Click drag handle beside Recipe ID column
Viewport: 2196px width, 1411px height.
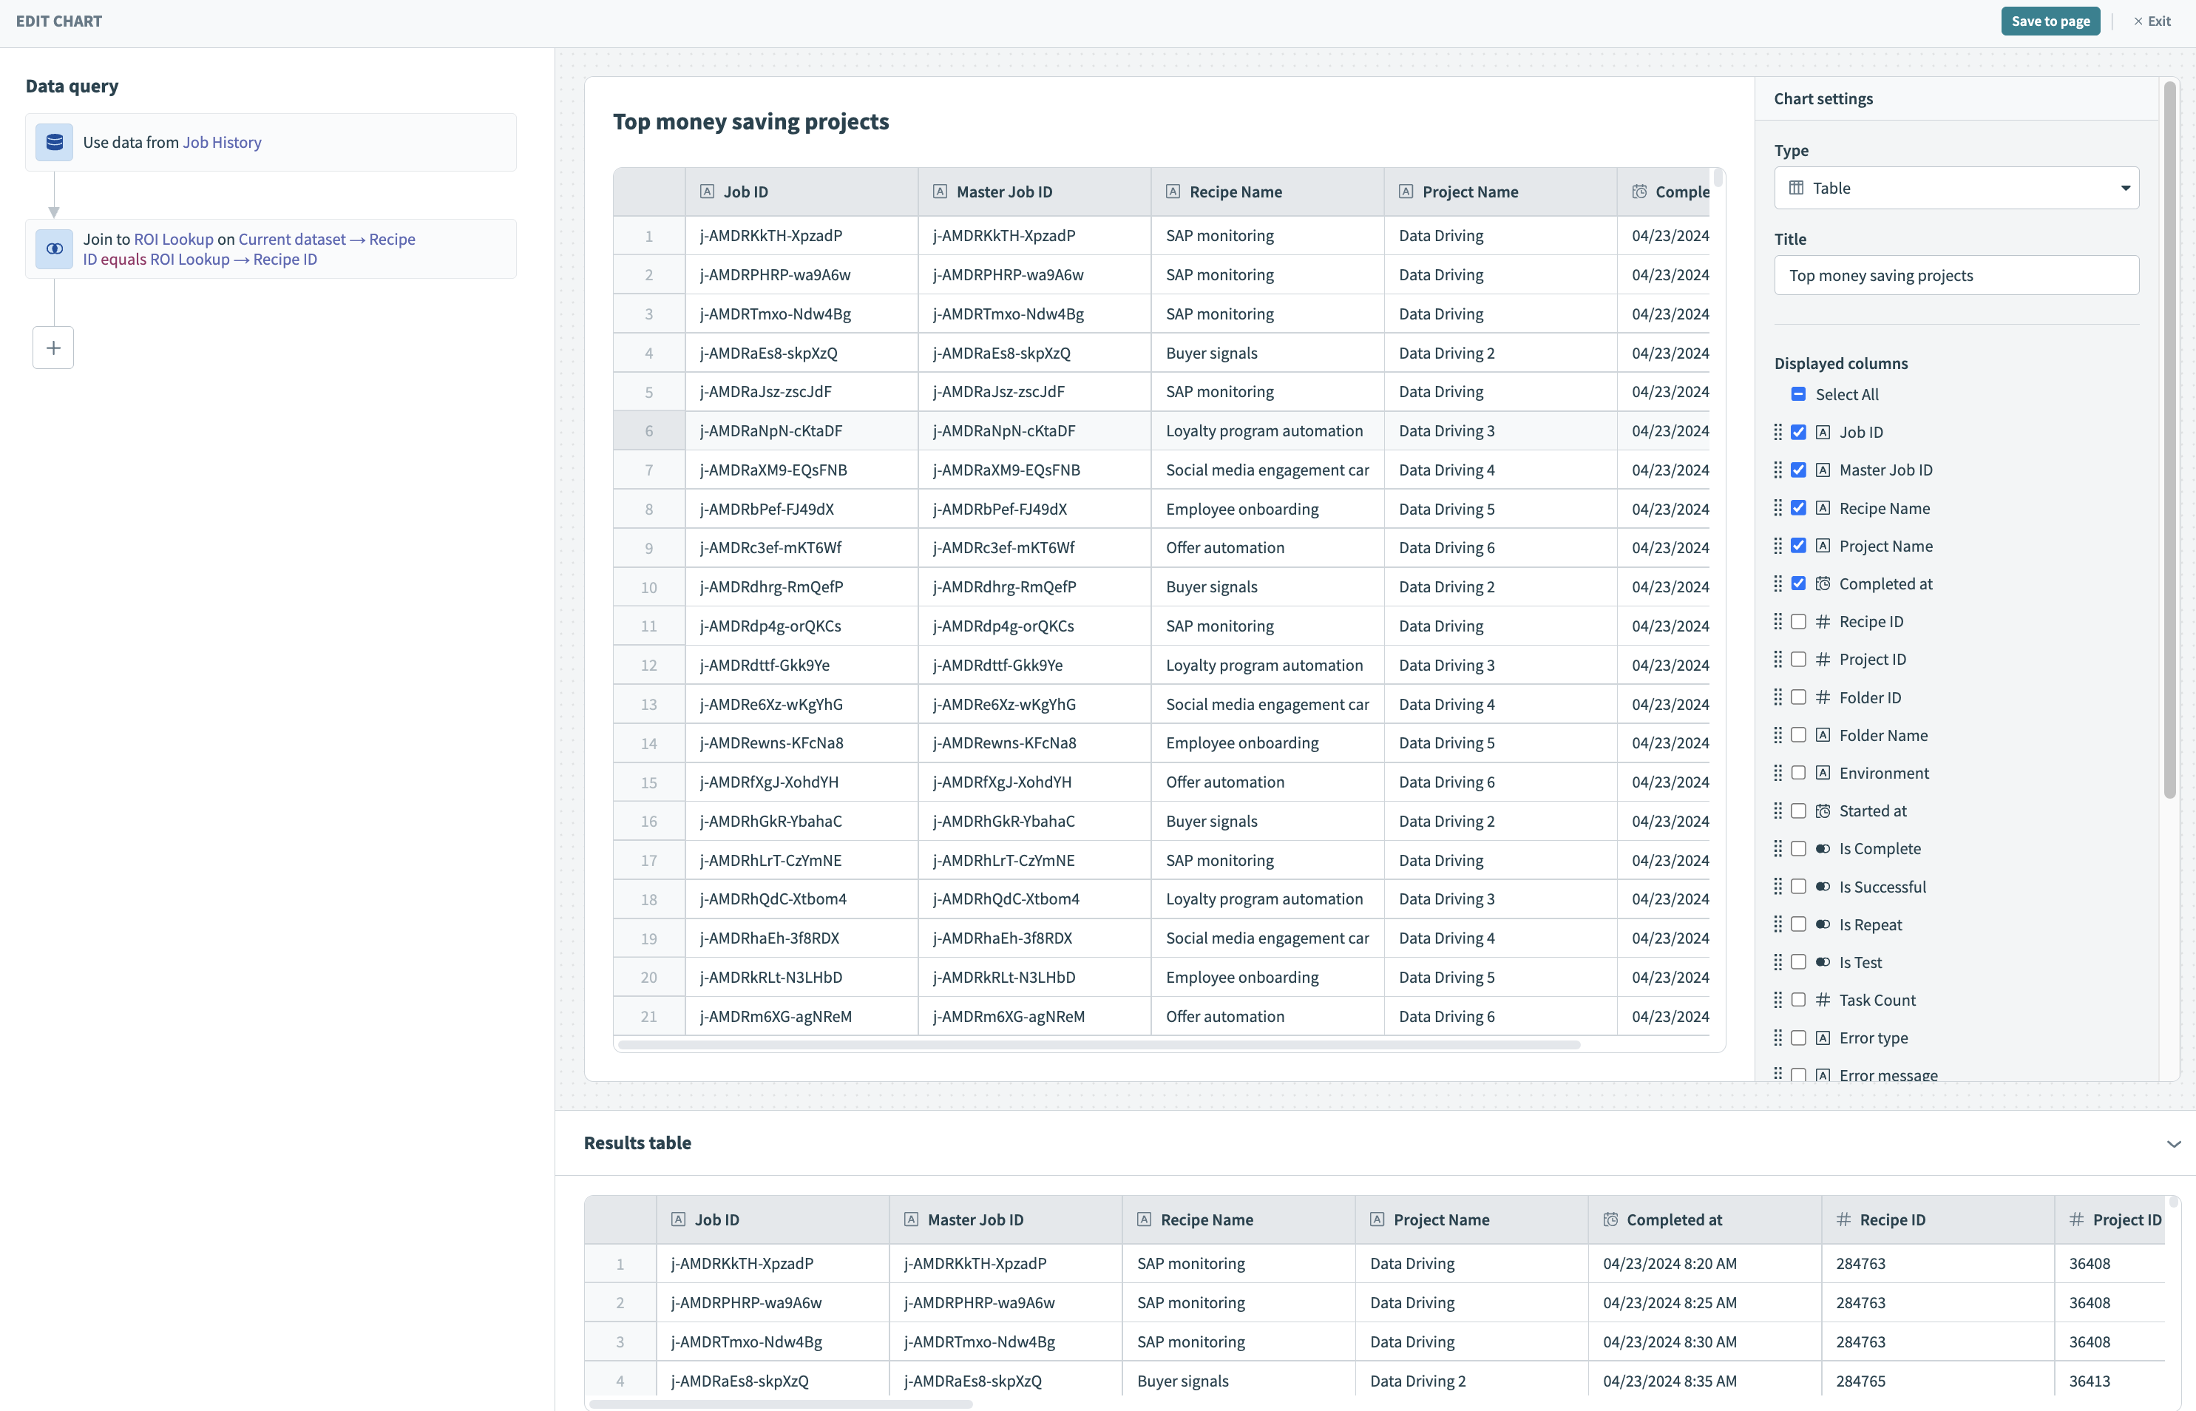1778,621
